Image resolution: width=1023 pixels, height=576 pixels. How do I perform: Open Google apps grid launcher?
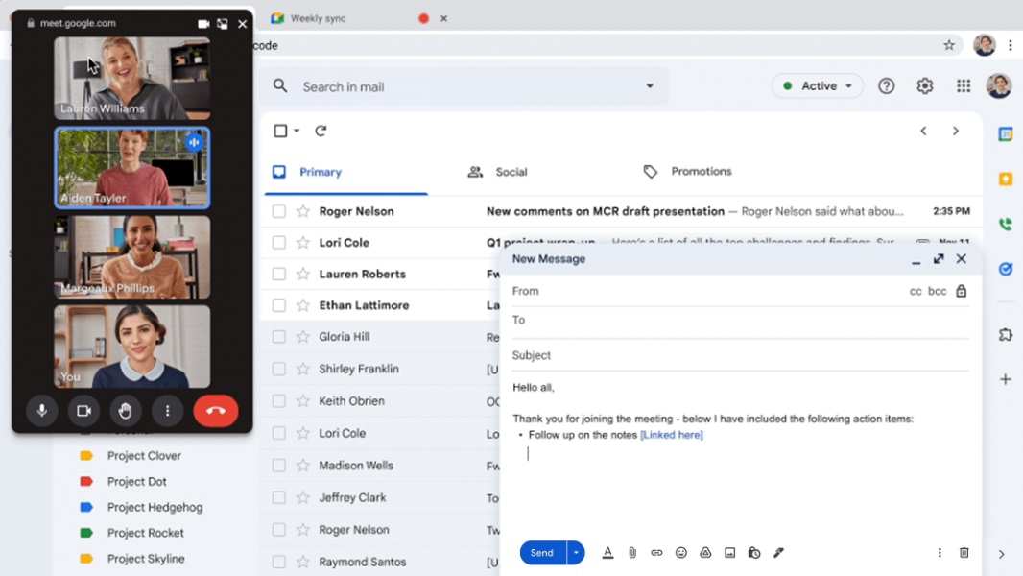click(964, 86)
